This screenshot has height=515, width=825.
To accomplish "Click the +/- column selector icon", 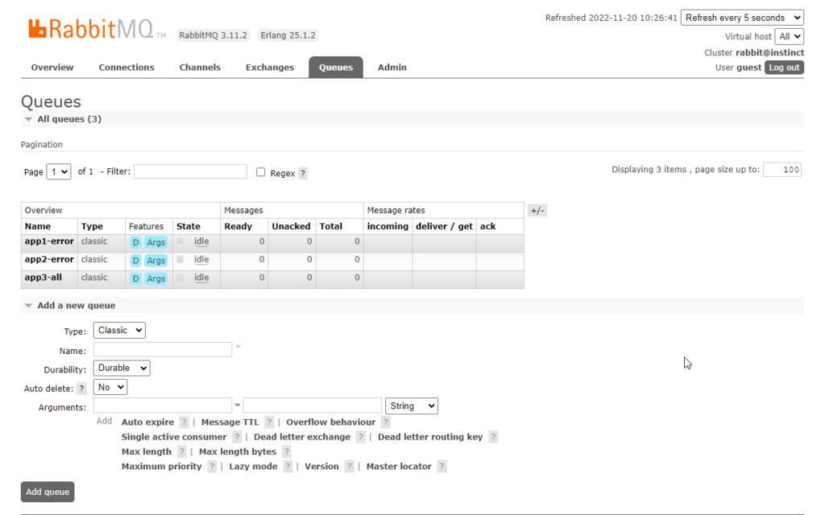I will pos(537,210).
